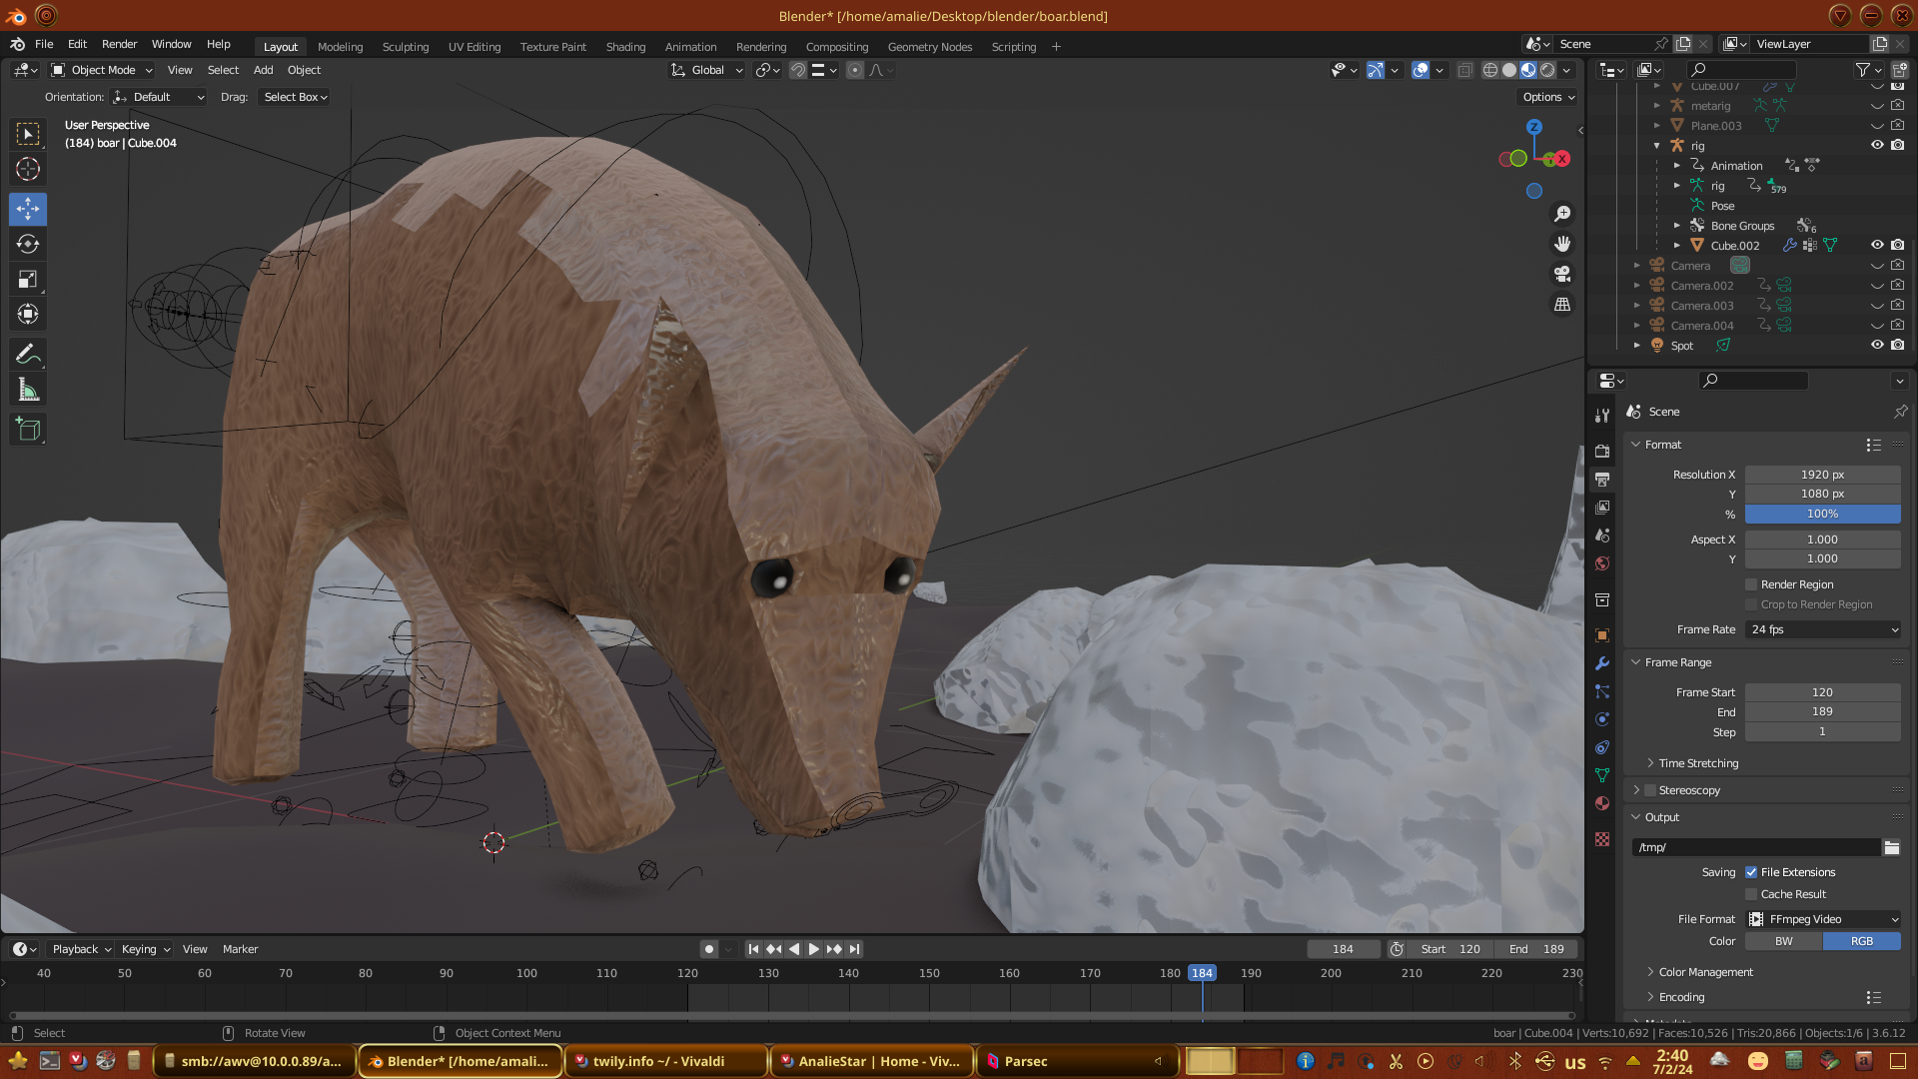Click the output folder browse icon
This screenshot has width=1918, height=1079.
click(1892, 847)
